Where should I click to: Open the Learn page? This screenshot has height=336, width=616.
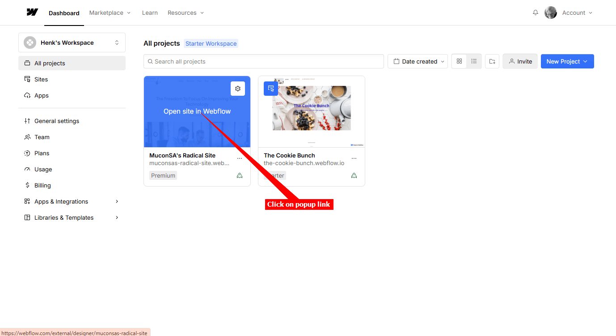click(x=150, y=13)
